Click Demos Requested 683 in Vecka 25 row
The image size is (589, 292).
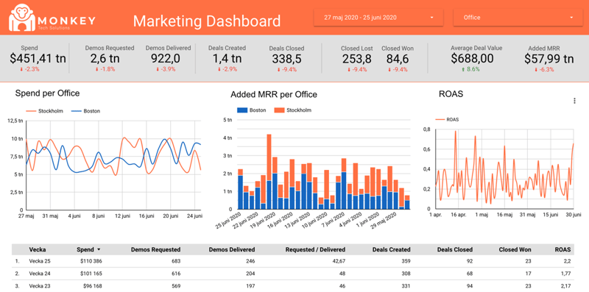click(176, 261)
